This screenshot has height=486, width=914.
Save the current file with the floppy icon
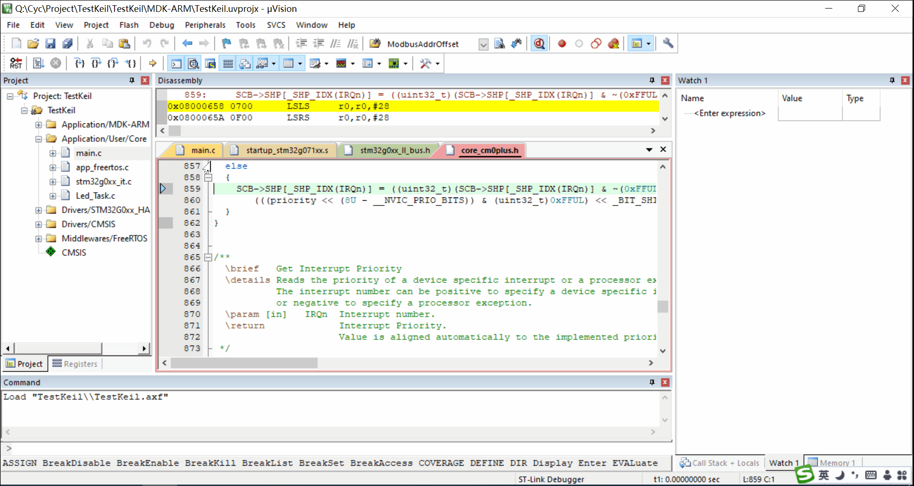point(50,44)
